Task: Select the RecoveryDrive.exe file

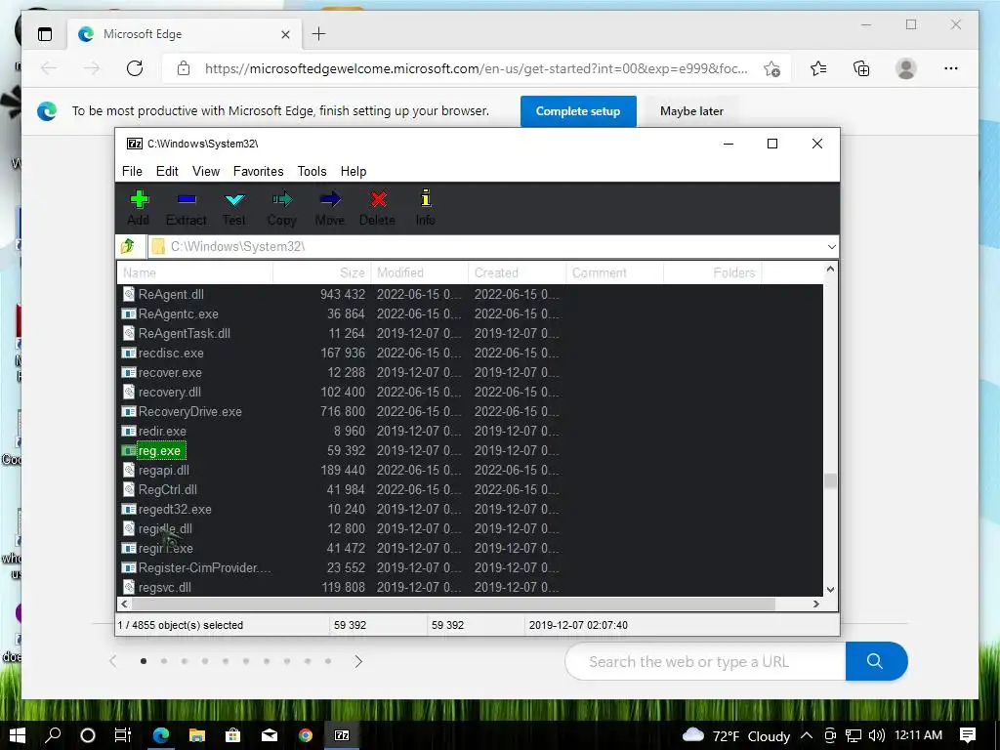Action: (x=190, y=412)
